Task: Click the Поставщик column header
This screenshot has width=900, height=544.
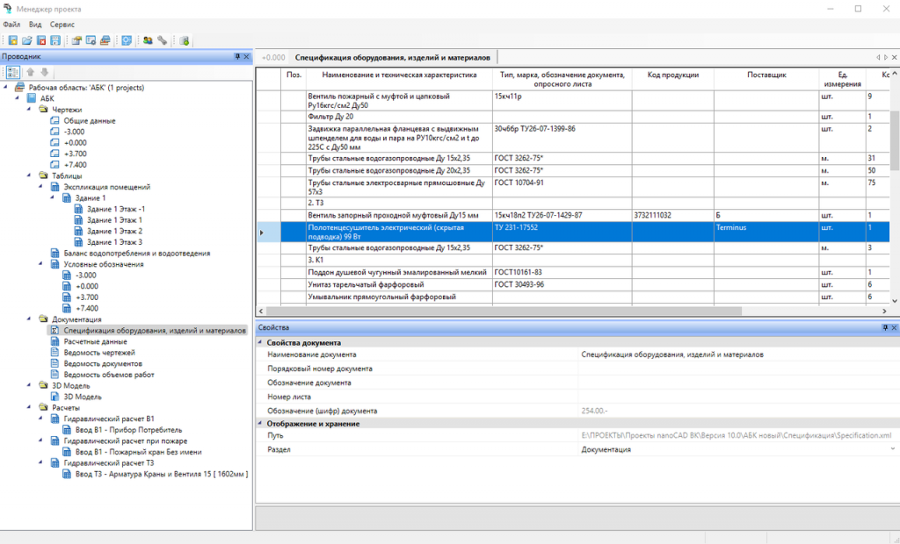Action: pos(766,79)
